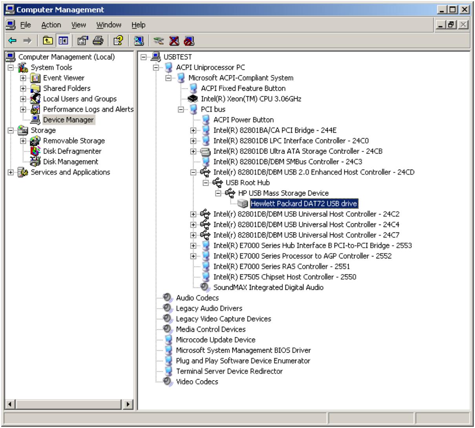Open the Help menu
Screen dimensions: 475x428
point(138,25)
